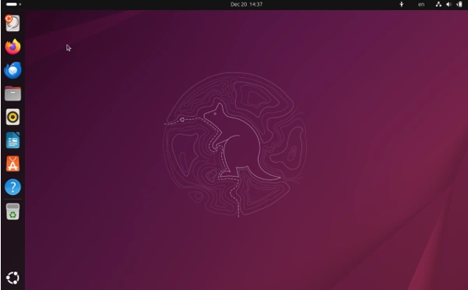This screenshot has width=468, height=290.
Task: Open the accessibility menu in top bar
Action: tap(402, 4)
